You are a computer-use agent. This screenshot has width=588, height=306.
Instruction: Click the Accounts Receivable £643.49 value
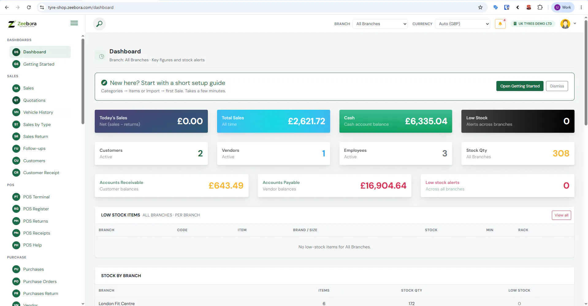(x=226, y=186)
